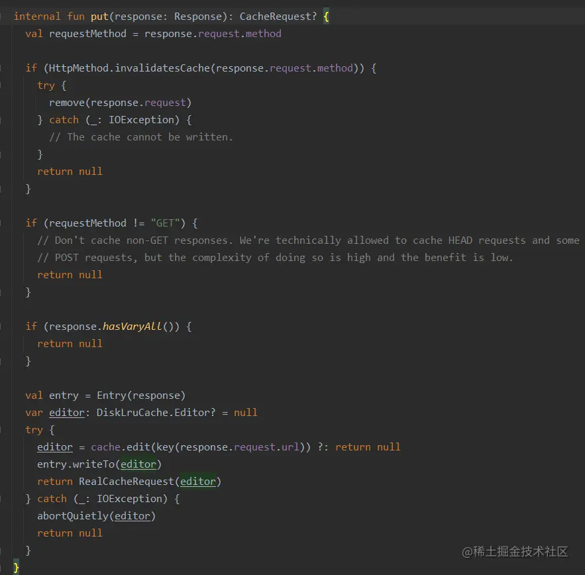The width and height of the screenshot is (585, 575).
Task: Click "null" assigned to the editor variable
Action: (246, 413)
